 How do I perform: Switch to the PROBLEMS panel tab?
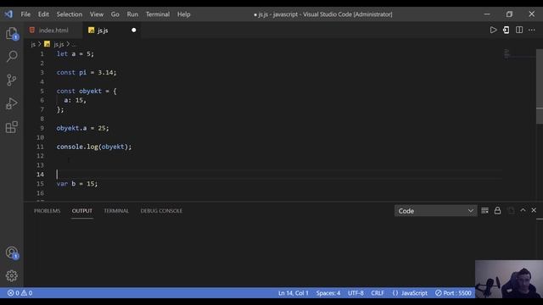pos(48,211)
